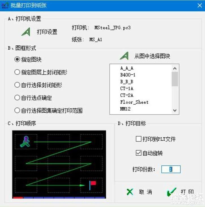
Task: Select B_B_B in the block list
Action: click(x=127, y=82)
